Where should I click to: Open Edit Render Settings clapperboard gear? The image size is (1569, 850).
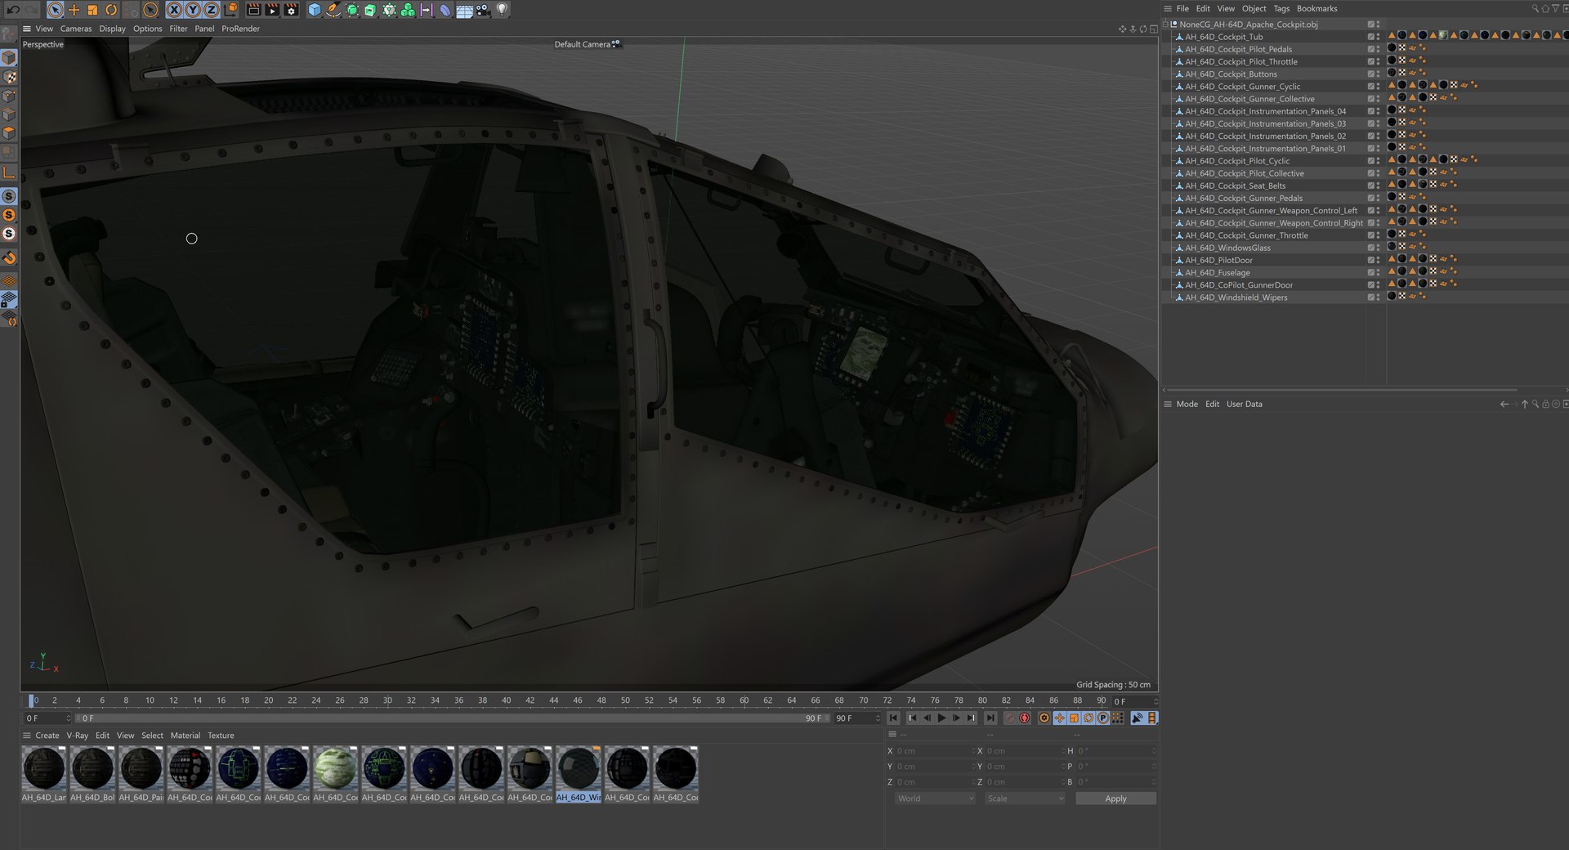click(x=291, y=10)
